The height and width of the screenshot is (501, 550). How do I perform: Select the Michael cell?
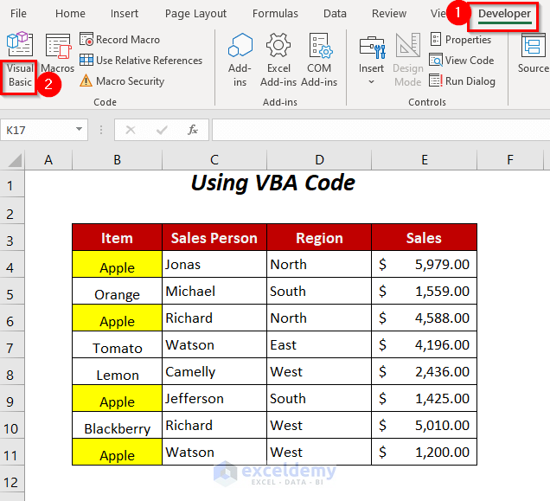pos(214,291)
